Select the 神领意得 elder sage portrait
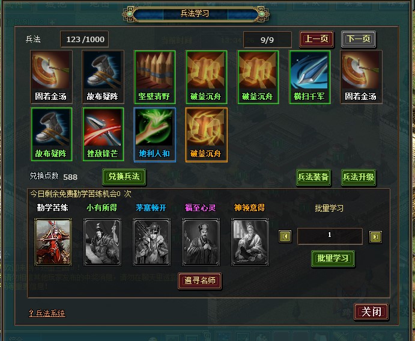Viewport: 415px width, 341px height. point(250,242)
